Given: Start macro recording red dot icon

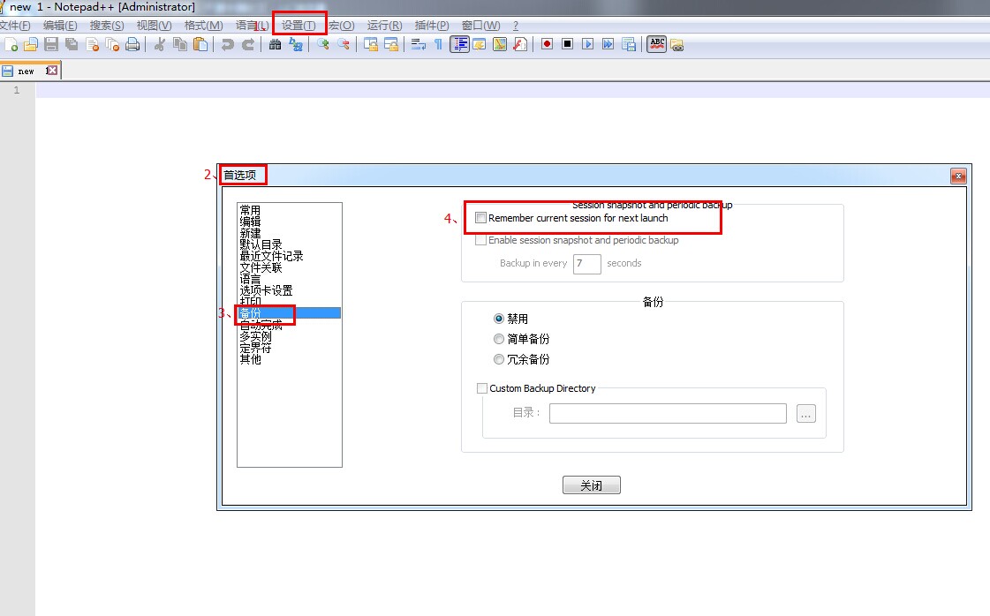Looking at the screenshot, I should pyautogui.click(x=547, y=44).
